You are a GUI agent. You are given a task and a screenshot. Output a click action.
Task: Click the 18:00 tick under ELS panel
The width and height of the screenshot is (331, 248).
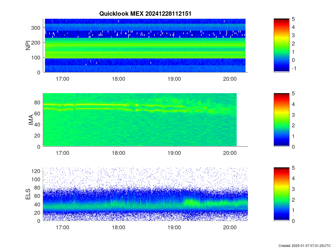tap(118, 227)
